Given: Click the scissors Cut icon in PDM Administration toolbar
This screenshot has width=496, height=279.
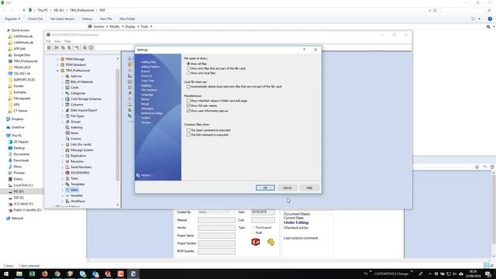Looking at the screenshot, I should click(57, 47).
